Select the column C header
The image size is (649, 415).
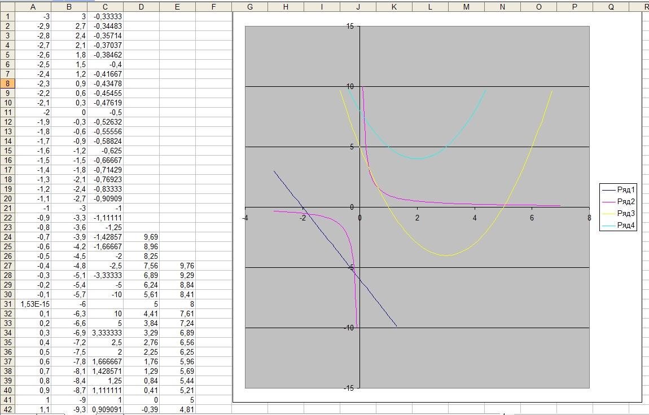coord(105,6)
